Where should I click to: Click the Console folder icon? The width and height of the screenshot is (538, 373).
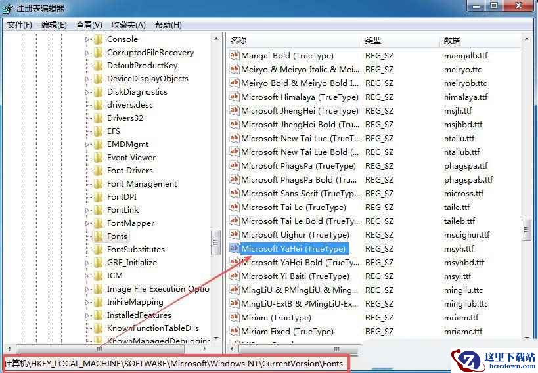pos(98,39)
